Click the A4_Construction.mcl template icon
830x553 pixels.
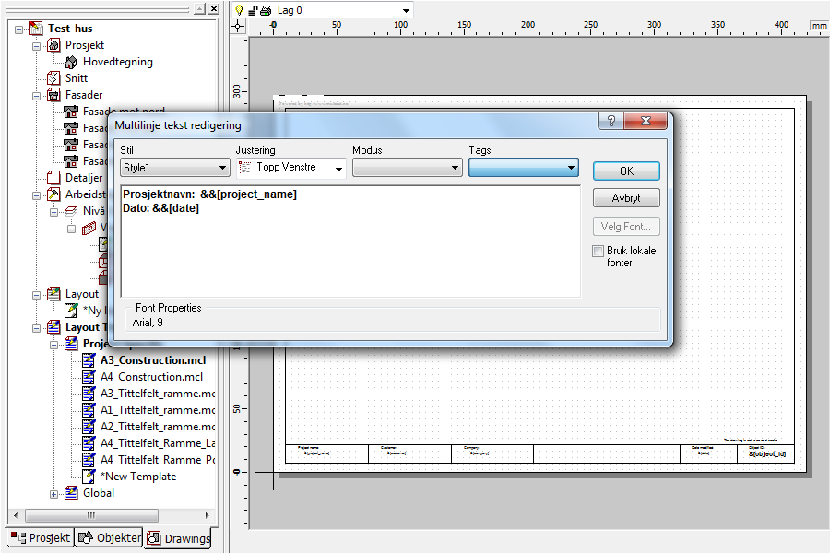coord(89,377)
